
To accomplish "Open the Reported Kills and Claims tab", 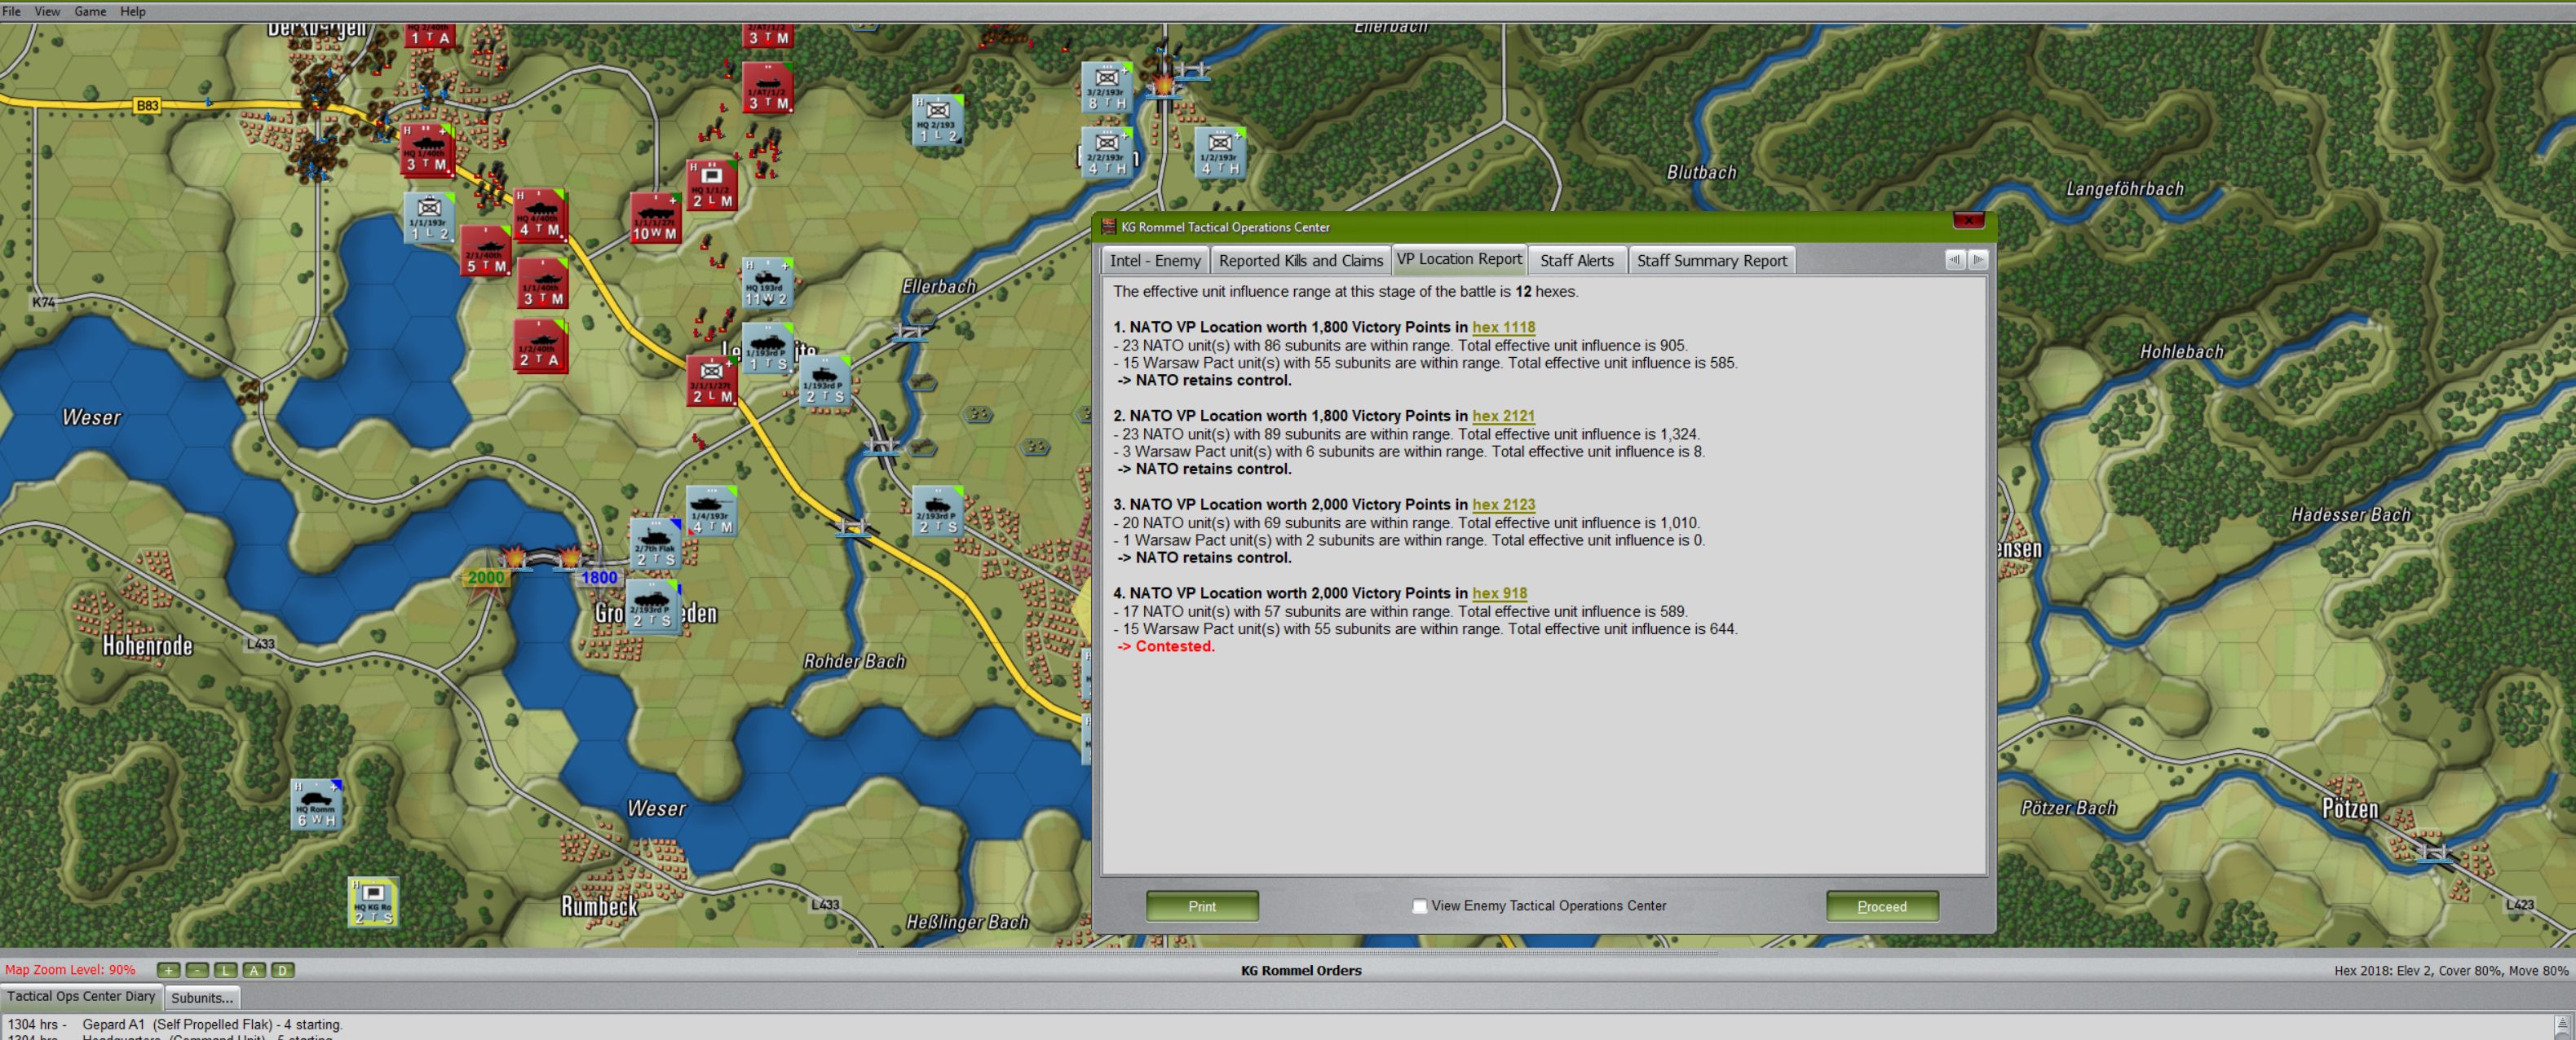I will click(1300, 260).
